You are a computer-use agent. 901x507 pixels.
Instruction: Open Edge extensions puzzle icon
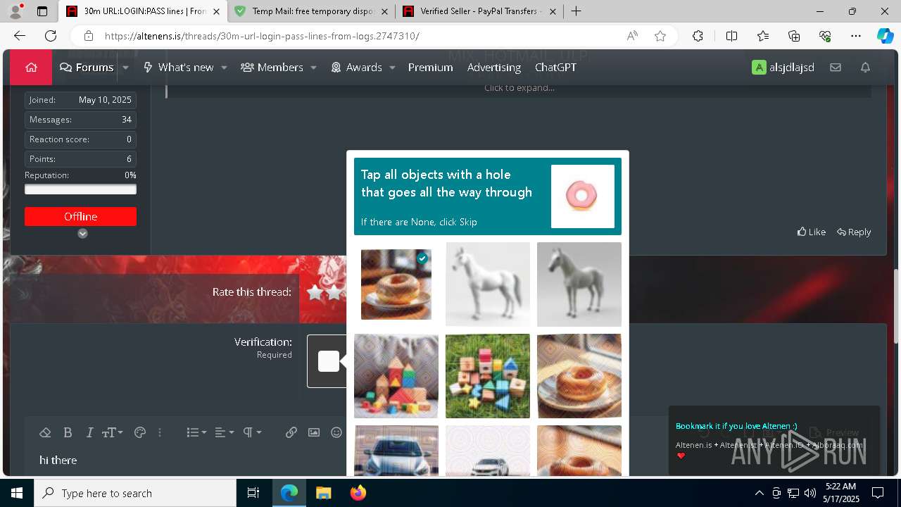coord(698,36)
